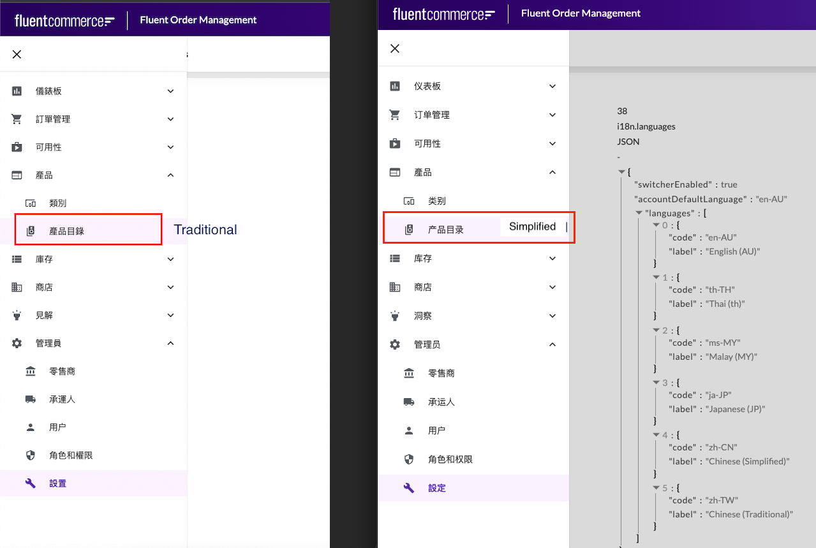Open 產品目錄 in the Traditional sidebar
816x548 pixels.
pyautogui.click(x=67, y=231)
